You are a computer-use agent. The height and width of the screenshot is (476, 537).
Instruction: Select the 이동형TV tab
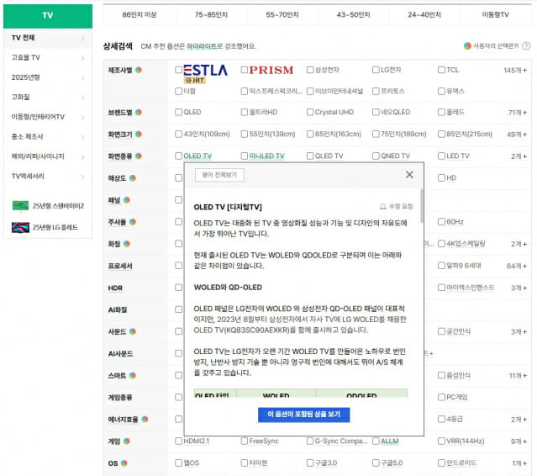[495, 15]
